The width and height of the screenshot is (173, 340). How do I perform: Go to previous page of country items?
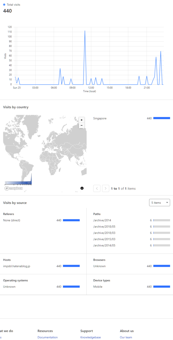[97, 188]
